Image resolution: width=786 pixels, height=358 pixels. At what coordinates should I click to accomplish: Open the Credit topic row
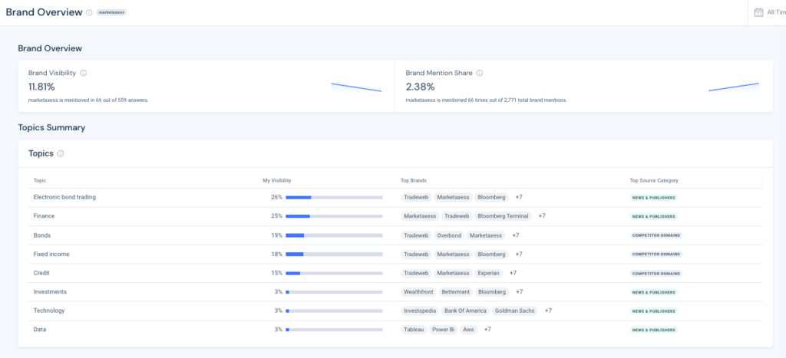395,274
